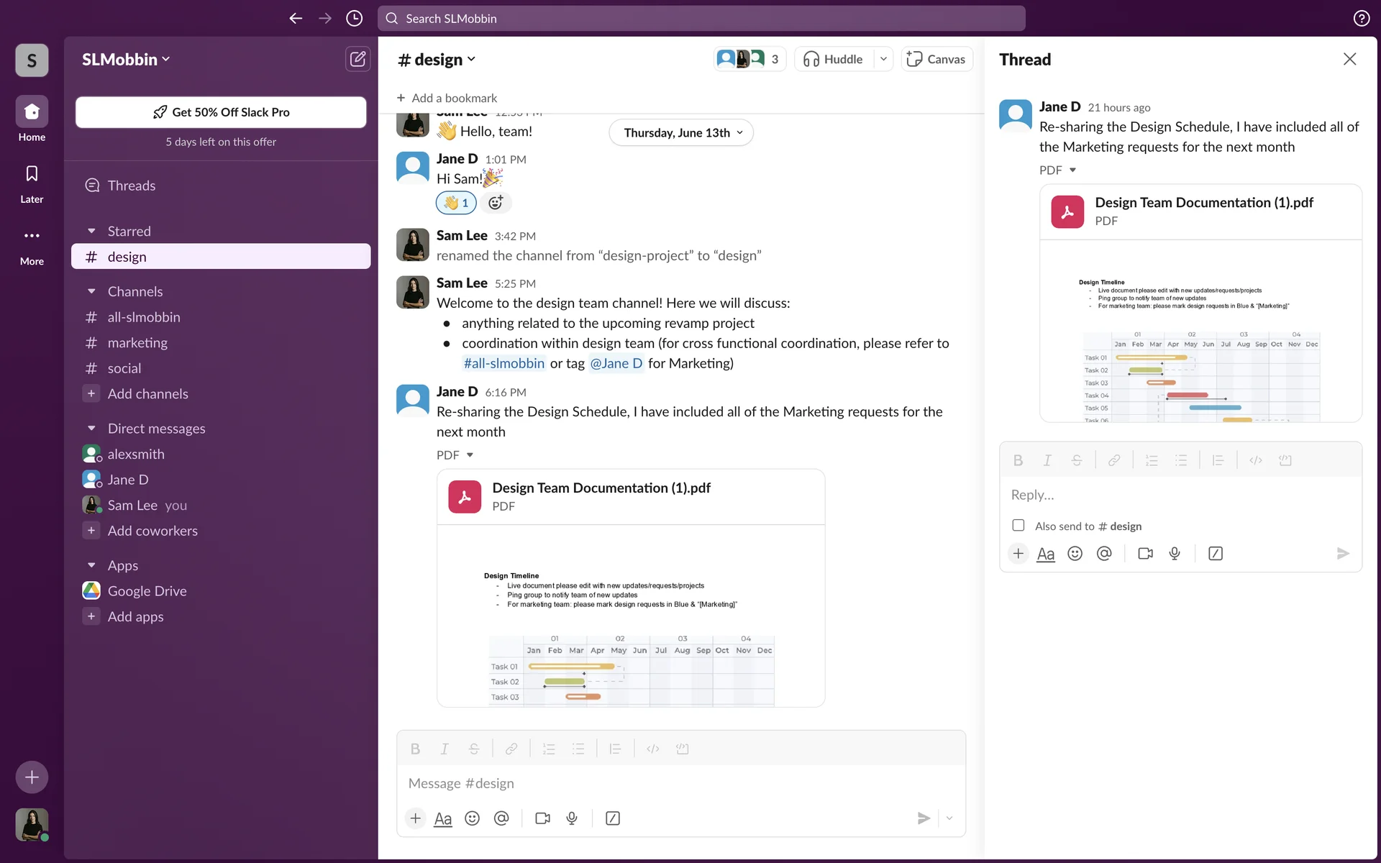Screen dimensions: 1381x863
Task: Collapse the Direct messages section
Action: tap(91, 429)
